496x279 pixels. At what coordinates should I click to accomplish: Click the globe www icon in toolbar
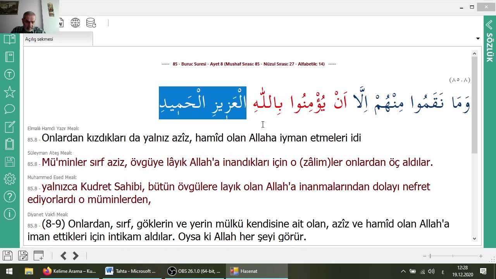(75, 23)
